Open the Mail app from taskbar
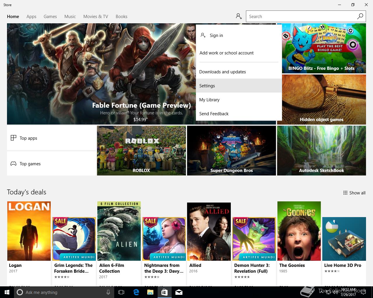 point(179,292)
